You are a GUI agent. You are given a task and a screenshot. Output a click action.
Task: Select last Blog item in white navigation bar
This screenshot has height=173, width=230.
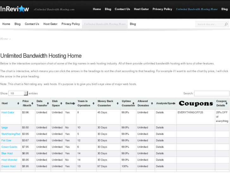coord(133,24)
